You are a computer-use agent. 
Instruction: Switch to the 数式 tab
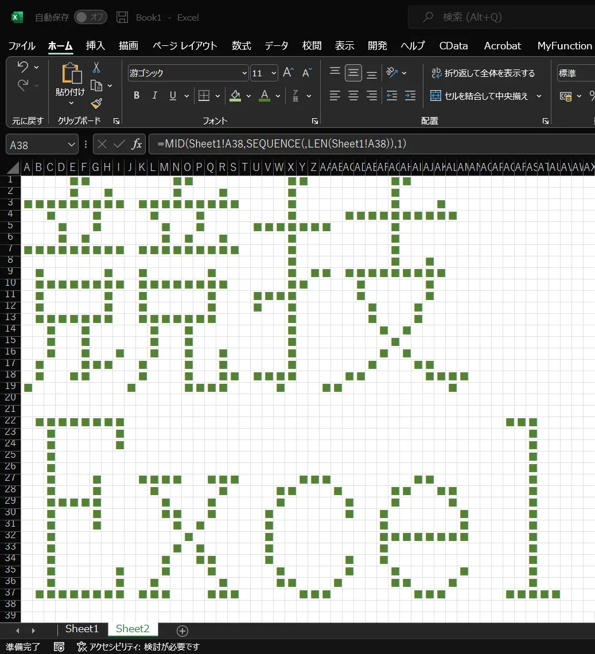pos(242,45)
